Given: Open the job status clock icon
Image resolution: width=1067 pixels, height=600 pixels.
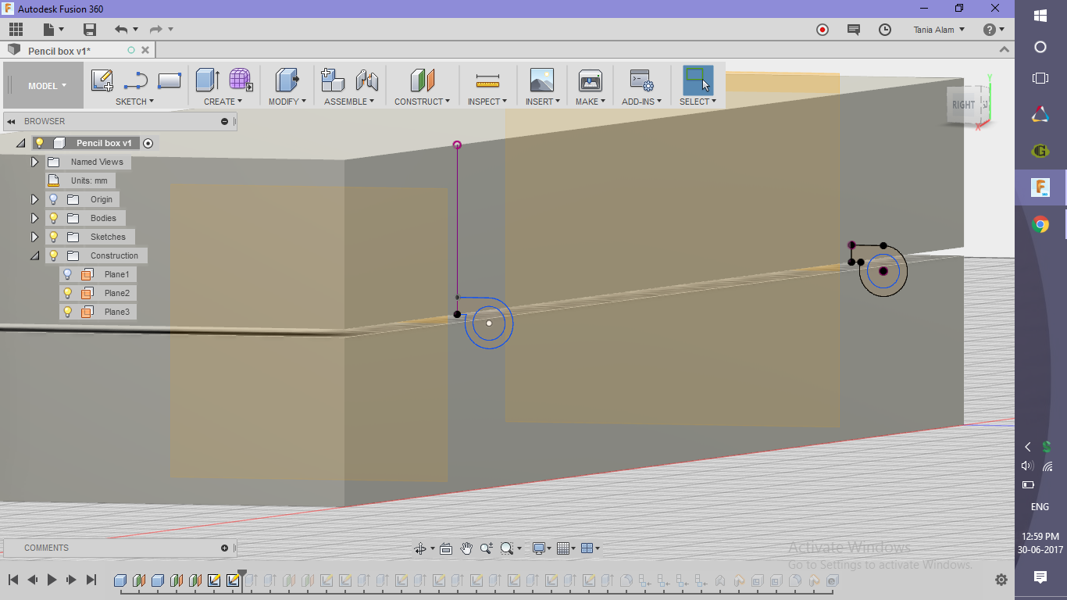Looking at the screenshot, I should pyautogui.click(x=885, y=30).
